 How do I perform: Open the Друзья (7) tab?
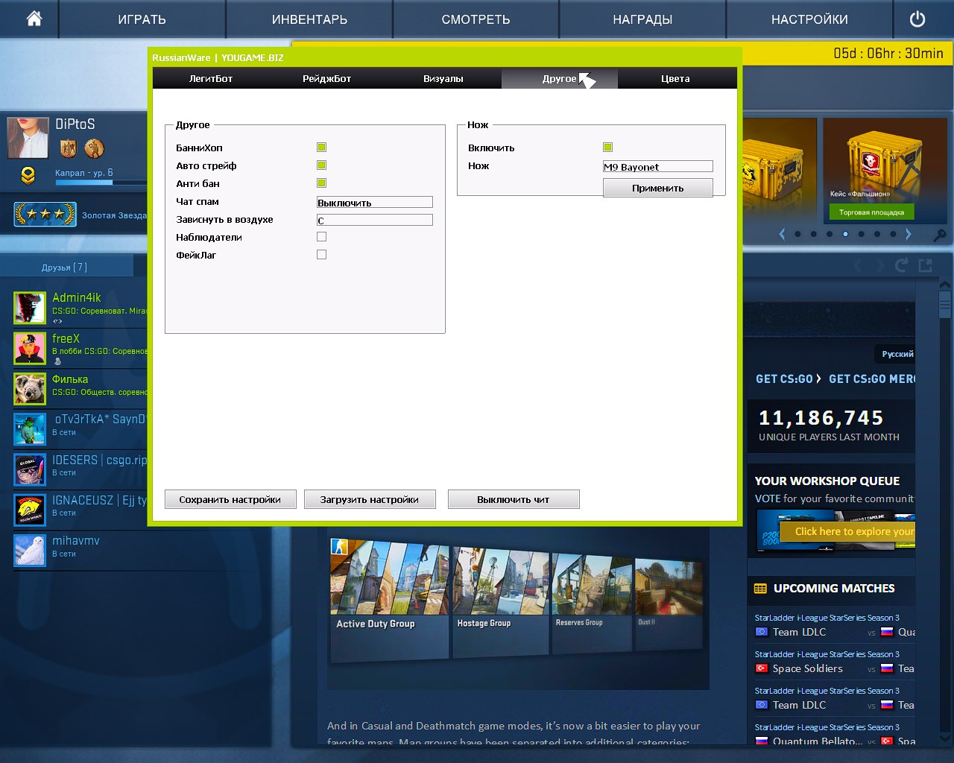click(x=66, y=267)
